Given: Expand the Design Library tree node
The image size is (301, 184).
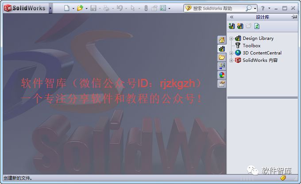Looking at the screenshot, I should pyautogui.click(x=232, y=38).
